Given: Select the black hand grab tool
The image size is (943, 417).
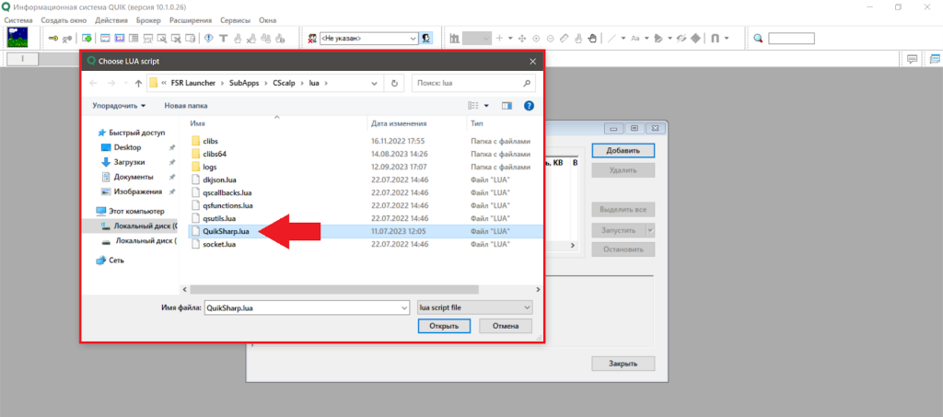Looking at the screenshot, I should 592,38.
